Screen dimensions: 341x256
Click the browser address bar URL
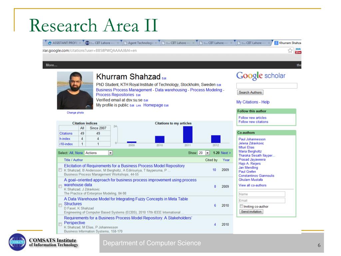coord(90,51)
